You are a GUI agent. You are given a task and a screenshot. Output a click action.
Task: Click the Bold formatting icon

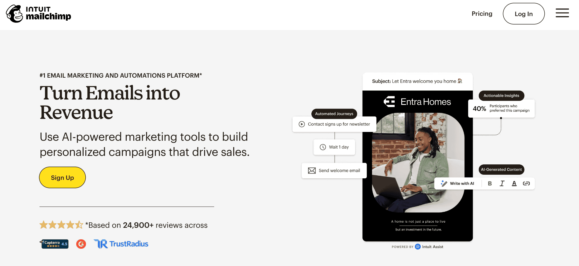[490, 184]
